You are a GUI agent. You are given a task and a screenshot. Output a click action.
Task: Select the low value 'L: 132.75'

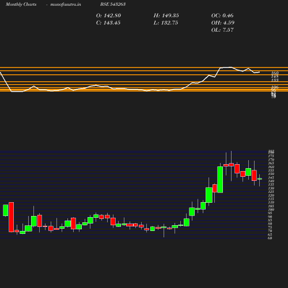(166, 23)
